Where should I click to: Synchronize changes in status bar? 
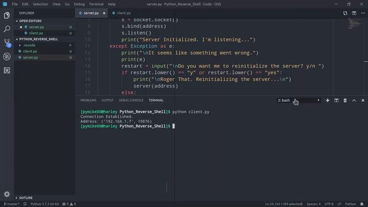(x=25, y=204)
